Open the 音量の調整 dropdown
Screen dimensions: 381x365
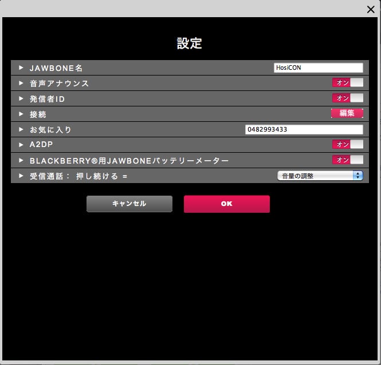[320, 176]
